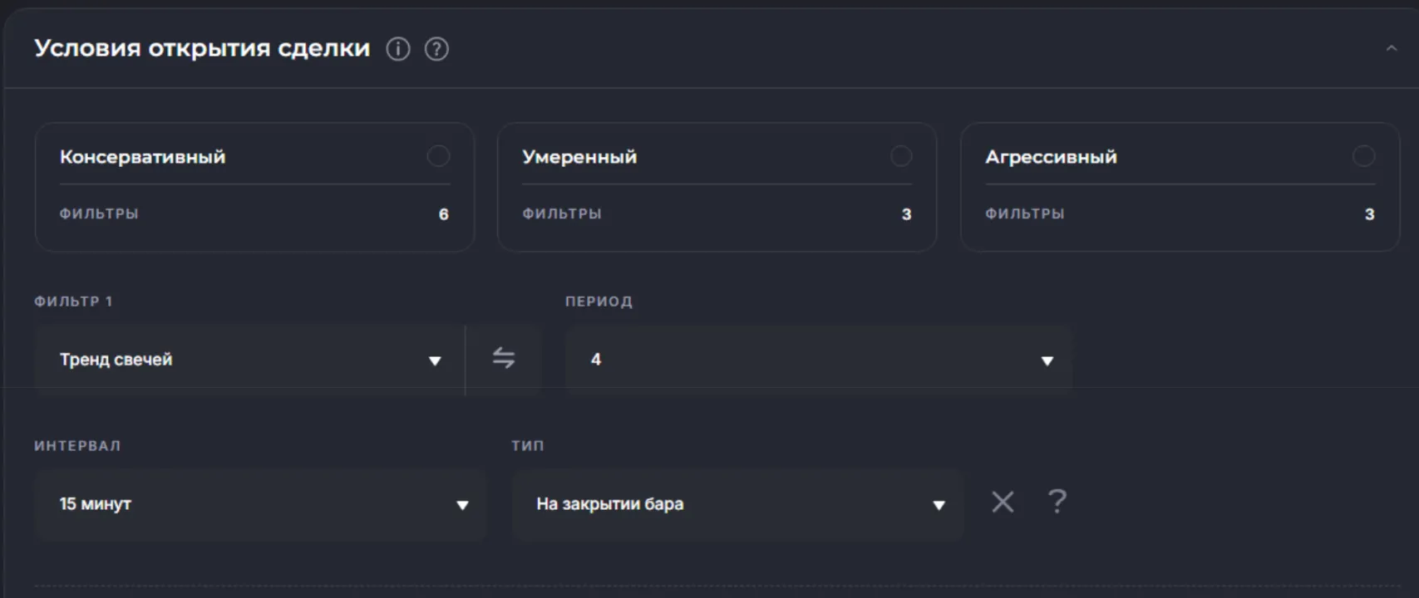Collapse the Условия открытия сделки section chevron
Screen dimensions: 1419x598
tap(1391, 49)
